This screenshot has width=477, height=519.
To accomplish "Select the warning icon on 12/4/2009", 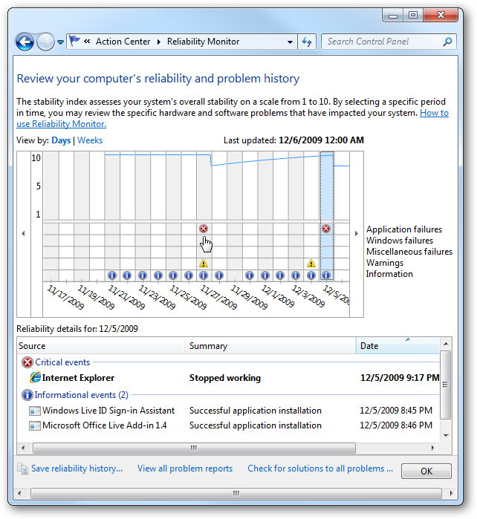I will click(x=311, y=264).
